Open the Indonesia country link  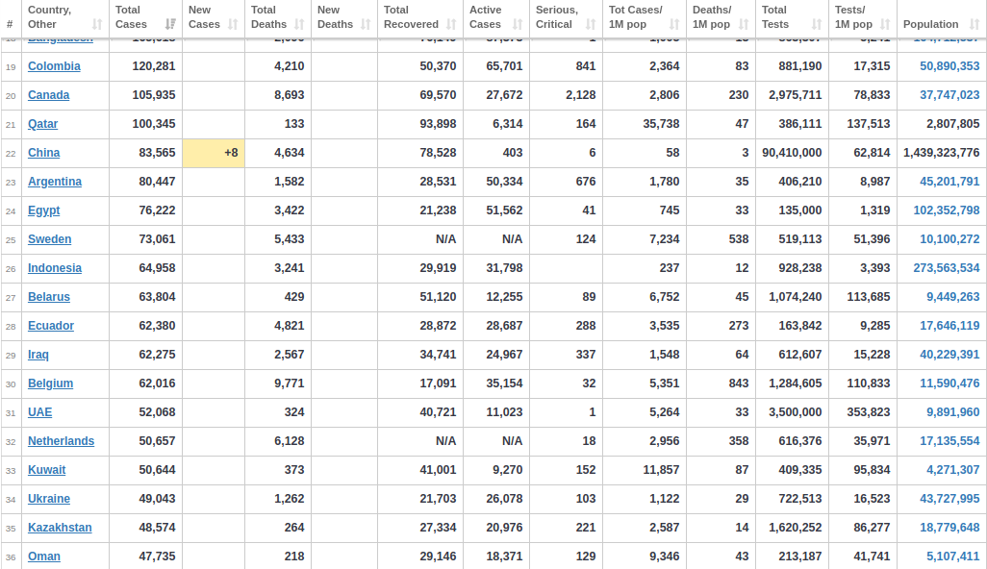[x=55, y=268]
